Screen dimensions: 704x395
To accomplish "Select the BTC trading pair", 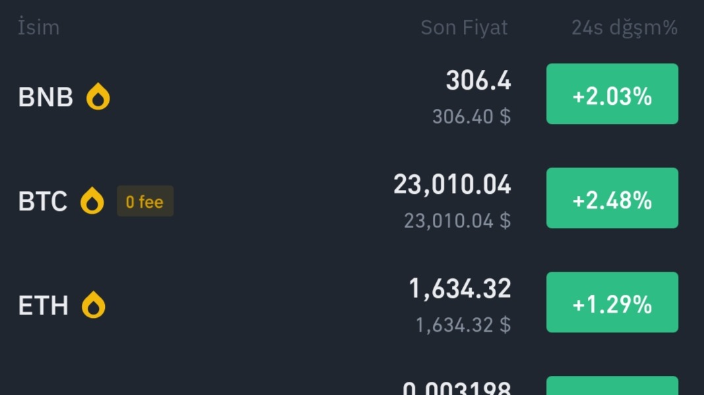I will [41, 200].
